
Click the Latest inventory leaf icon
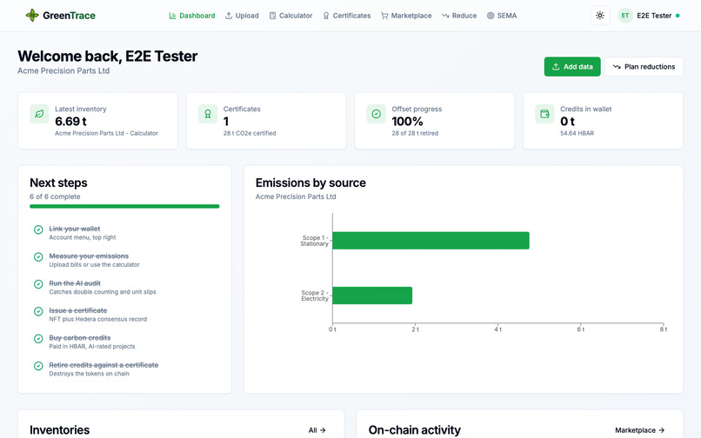click(x=39, y=114)
